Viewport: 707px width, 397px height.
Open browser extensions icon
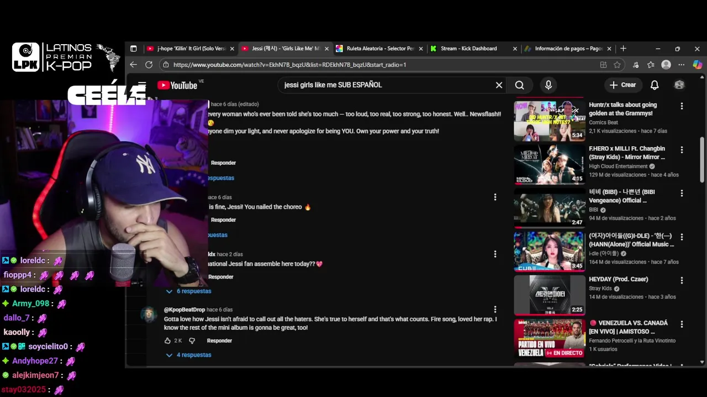[x=636, y=65]
